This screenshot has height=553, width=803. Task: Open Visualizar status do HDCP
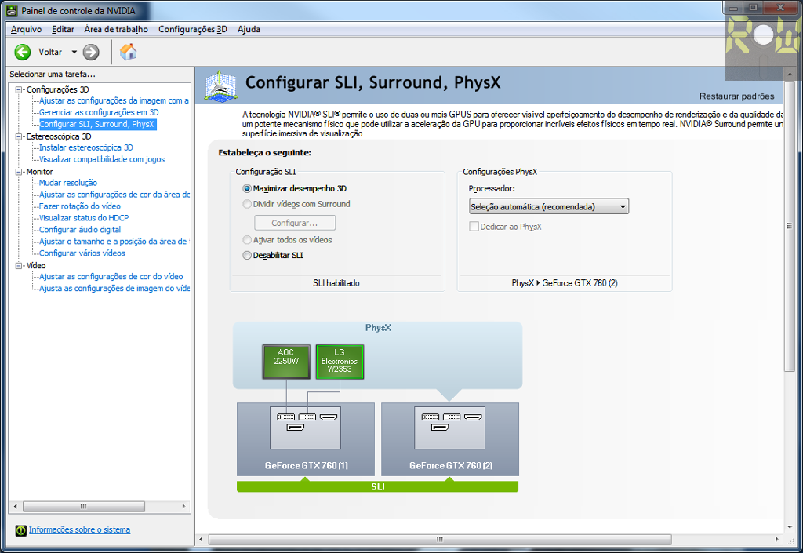click(84, 217)
